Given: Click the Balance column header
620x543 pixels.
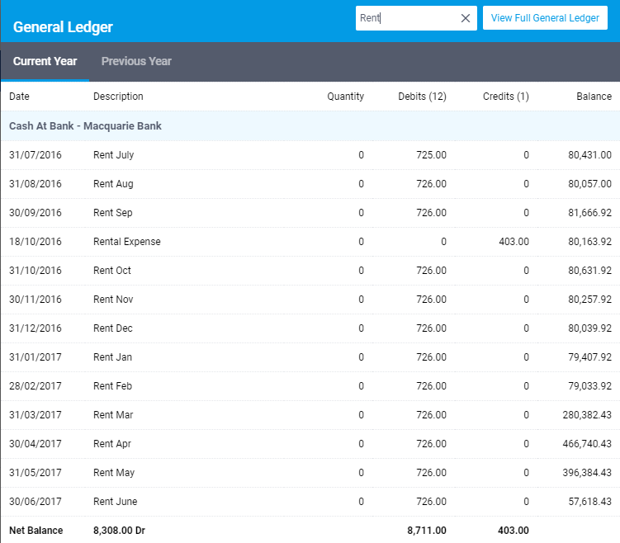Looking at the screenshot, I should point(594,97).
